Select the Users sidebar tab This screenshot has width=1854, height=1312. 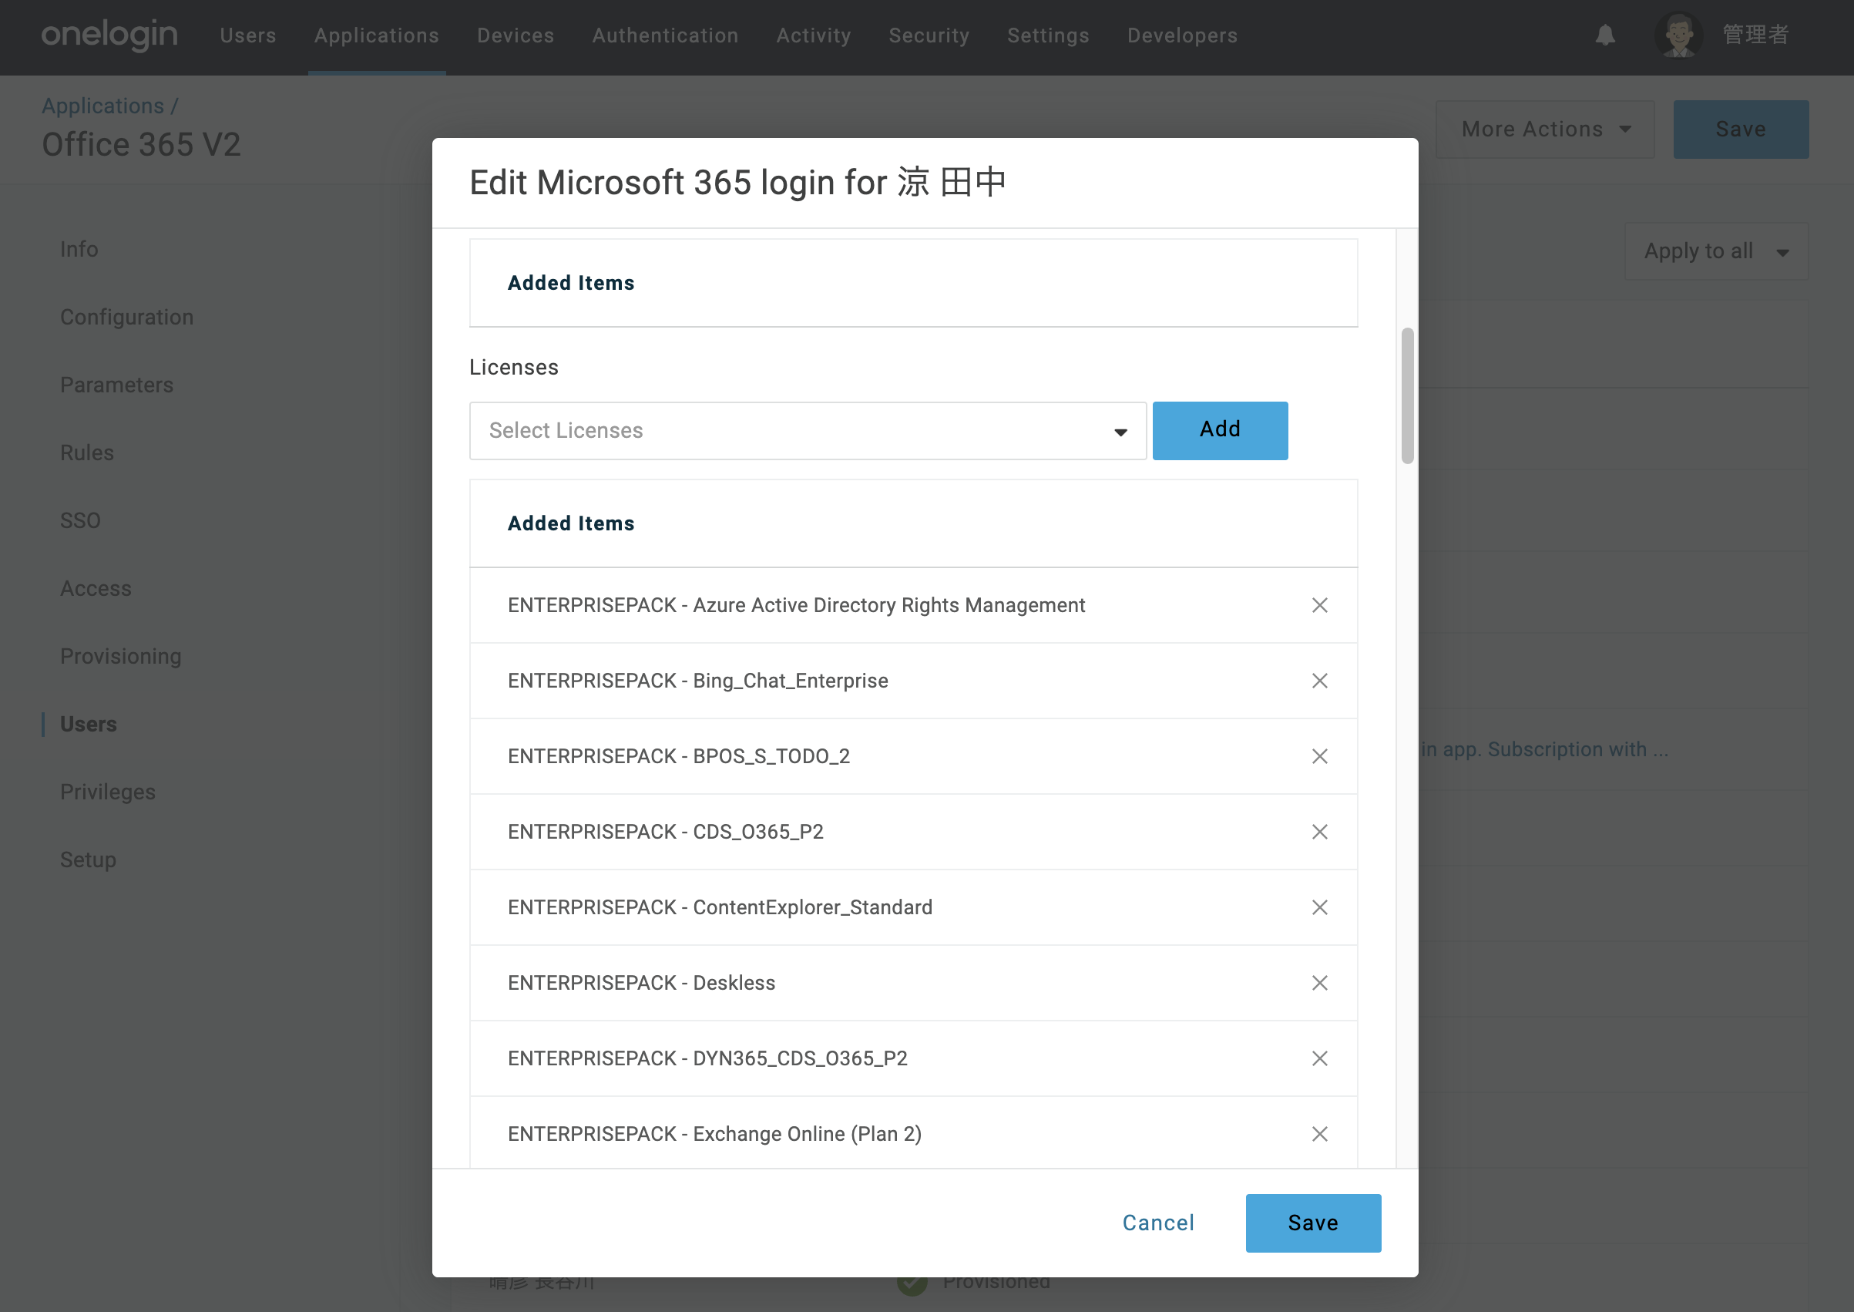click(x=88, y=724)
